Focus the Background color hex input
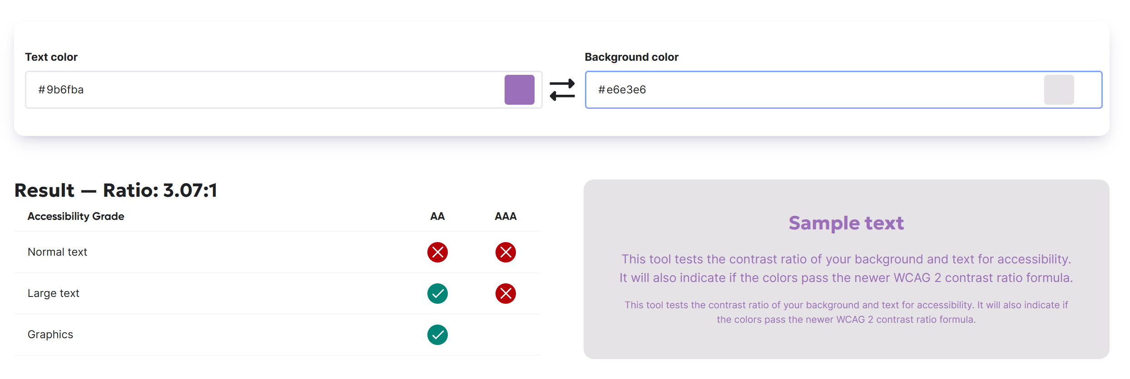The width and height of the screenshot is (1130, 379). (x=818, y=90)
